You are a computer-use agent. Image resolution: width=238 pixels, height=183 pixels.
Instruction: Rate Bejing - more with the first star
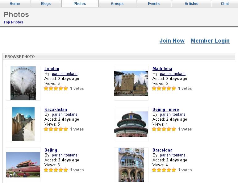pos(154,129)
